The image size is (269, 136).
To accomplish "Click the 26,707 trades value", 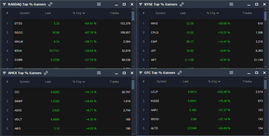I will pyautogui.click(x=126, y=92).
